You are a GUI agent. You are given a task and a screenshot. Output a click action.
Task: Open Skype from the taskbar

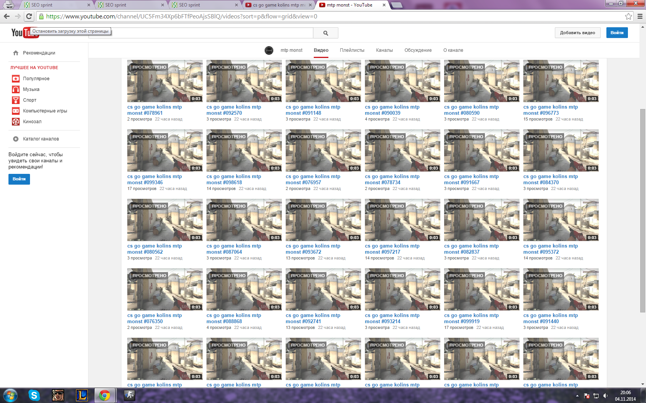tap(34, 395)
